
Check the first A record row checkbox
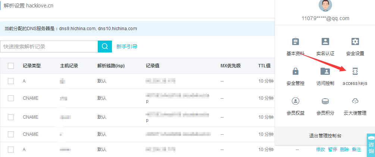(x=11, y=81)
